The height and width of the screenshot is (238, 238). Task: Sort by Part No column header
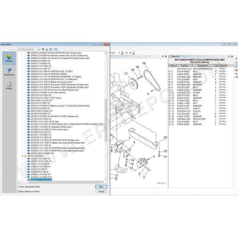coord(184,66)
